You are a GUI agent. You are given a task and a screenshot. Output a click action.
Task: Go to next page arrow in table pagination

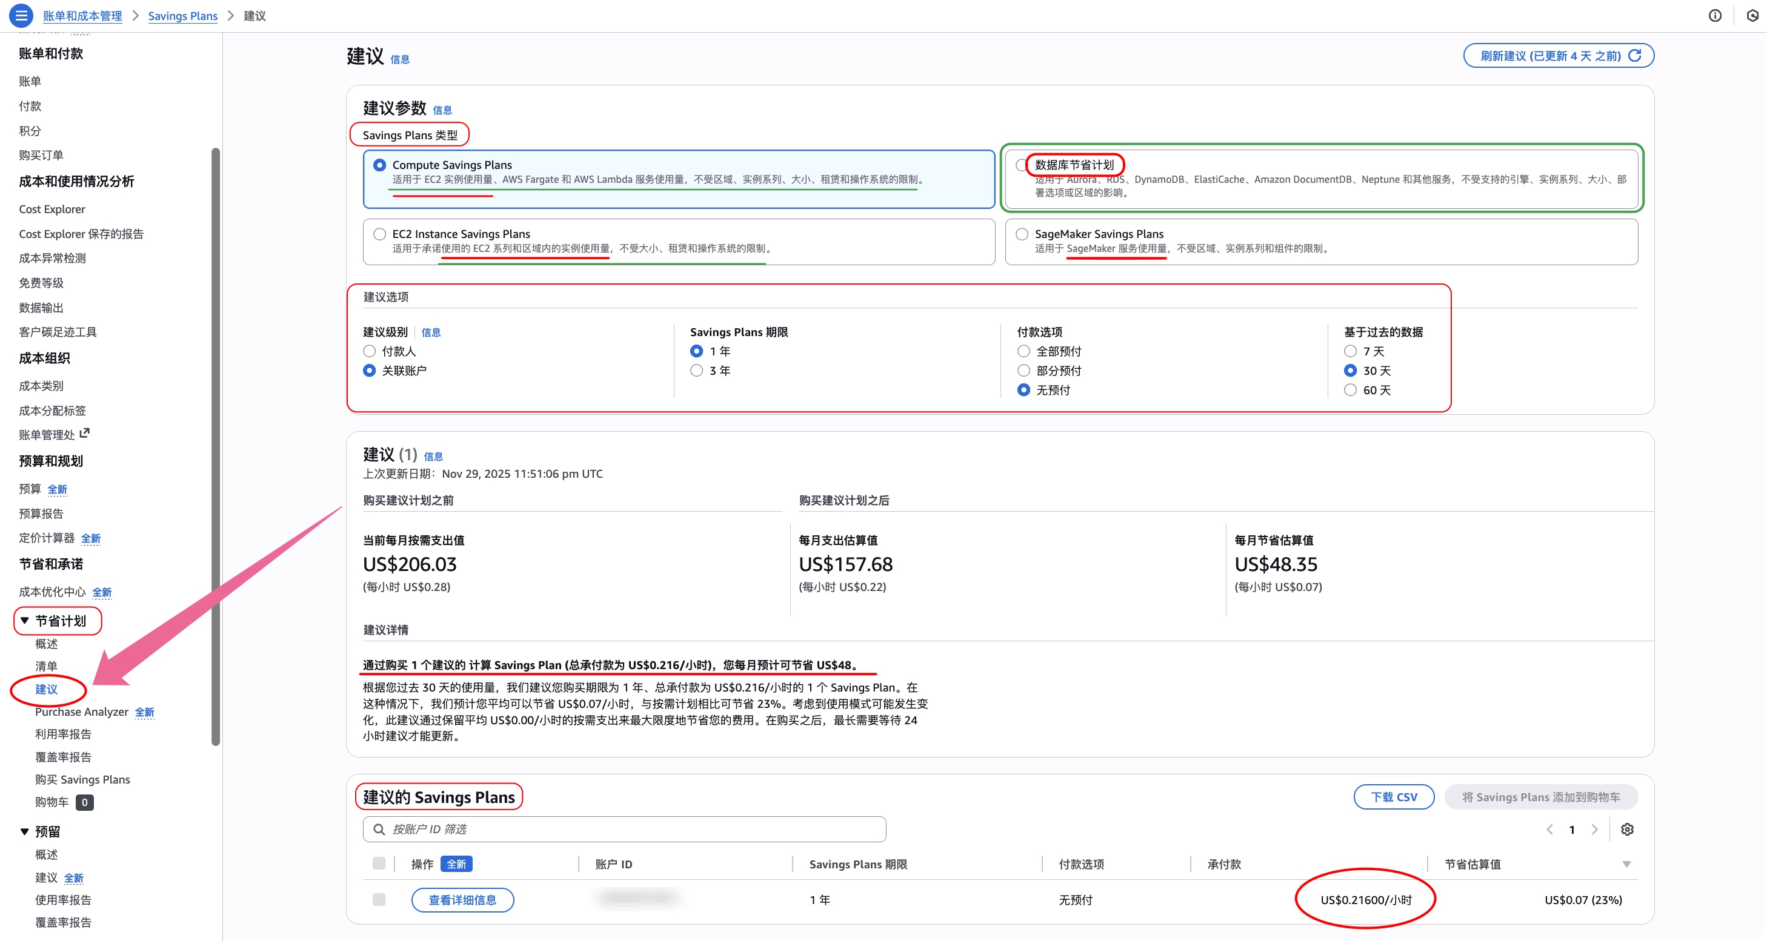coord(1595,830)
